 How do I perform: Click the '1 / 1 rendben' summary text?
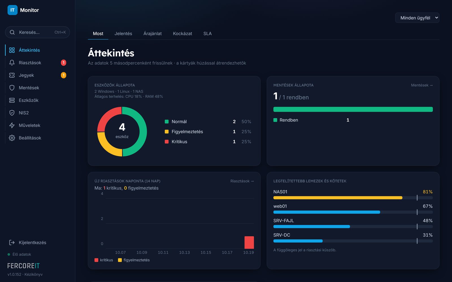click(291, 96)
